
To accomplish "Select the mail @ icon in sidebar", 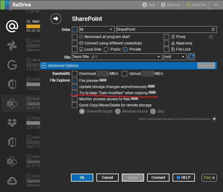I will pyautogui.click(x=12, y=26).
